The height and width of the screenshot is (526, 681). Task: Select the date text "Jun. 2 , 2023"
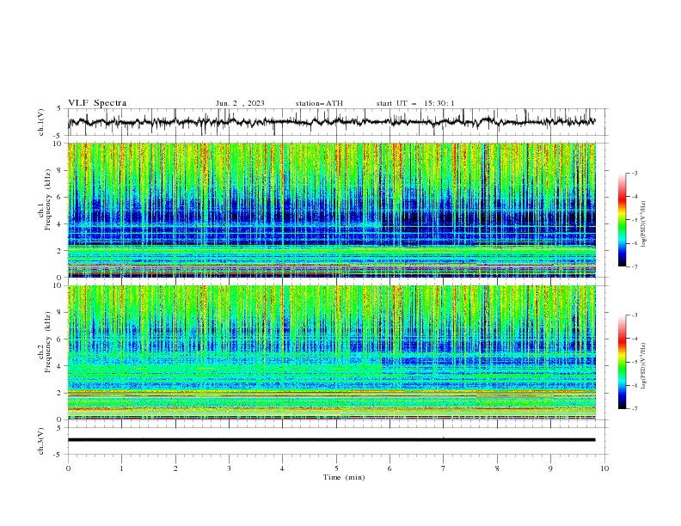point(240,103)
